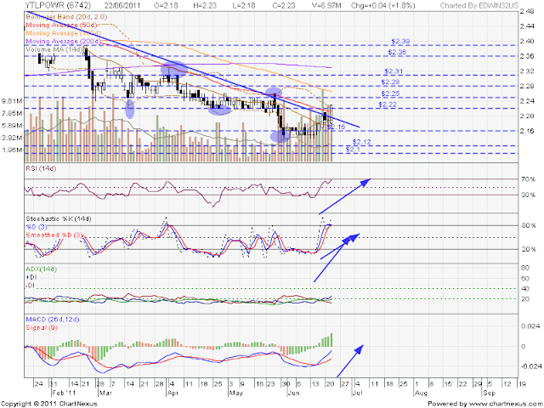This screenshot has height=408, width=544.
Task: Select the Smoothed %D (3) label
Action: click(54, 235)
